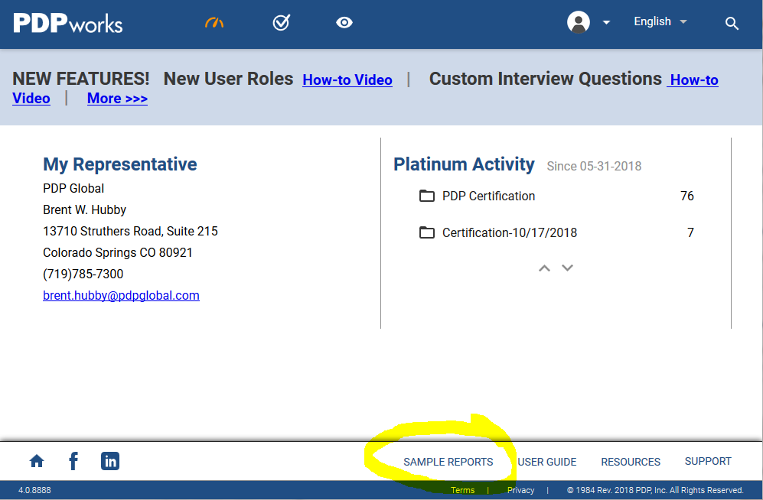Screen dimensions: 763x500
Task: Click the count 7 for Certification-10/17/2018
Action: tap(690, 232)
